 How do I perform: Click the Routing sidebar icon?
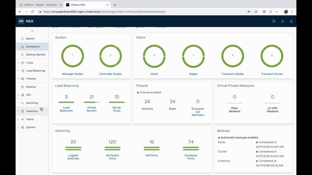tap(22, 87)
